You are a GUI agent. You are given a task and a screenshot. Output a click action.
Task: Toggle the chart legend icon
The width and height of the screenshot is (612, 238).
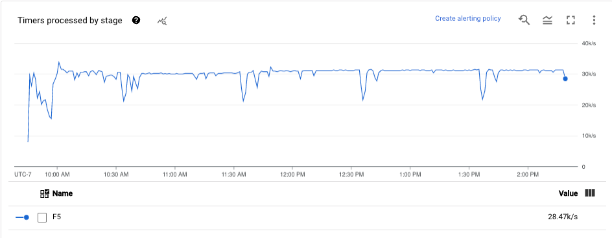pos(547,20)
